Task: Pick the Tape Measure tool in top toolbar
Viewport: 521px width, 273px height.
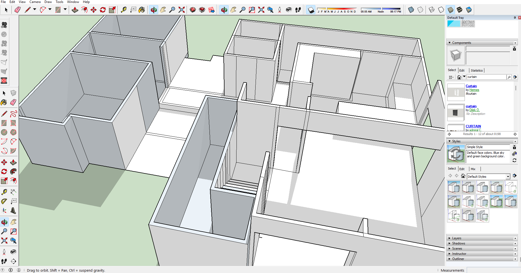Action: (x=124, y=10)
